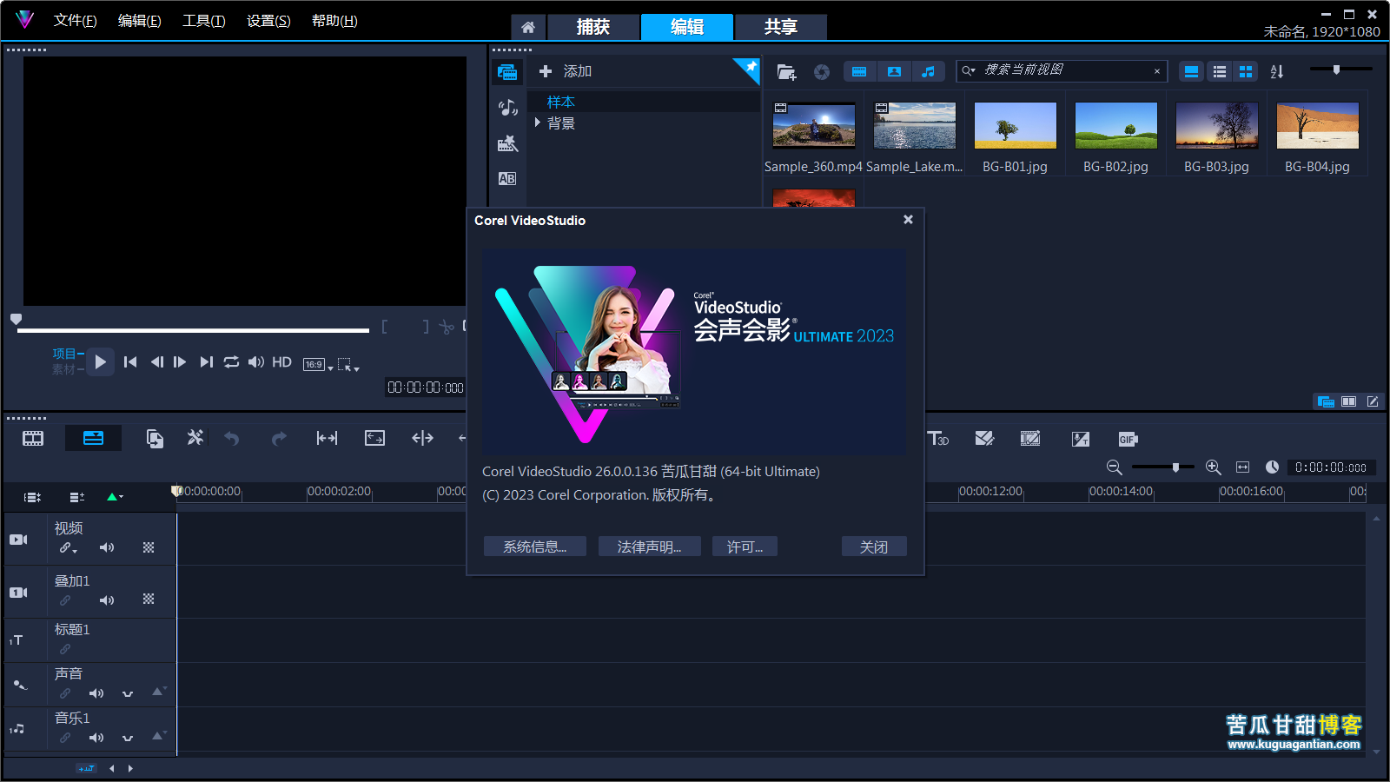This screenshot has height=782, width=1390.
Task: Switch to the 捕获 tab
Action: pyautogui.click(x=593, y=27)
